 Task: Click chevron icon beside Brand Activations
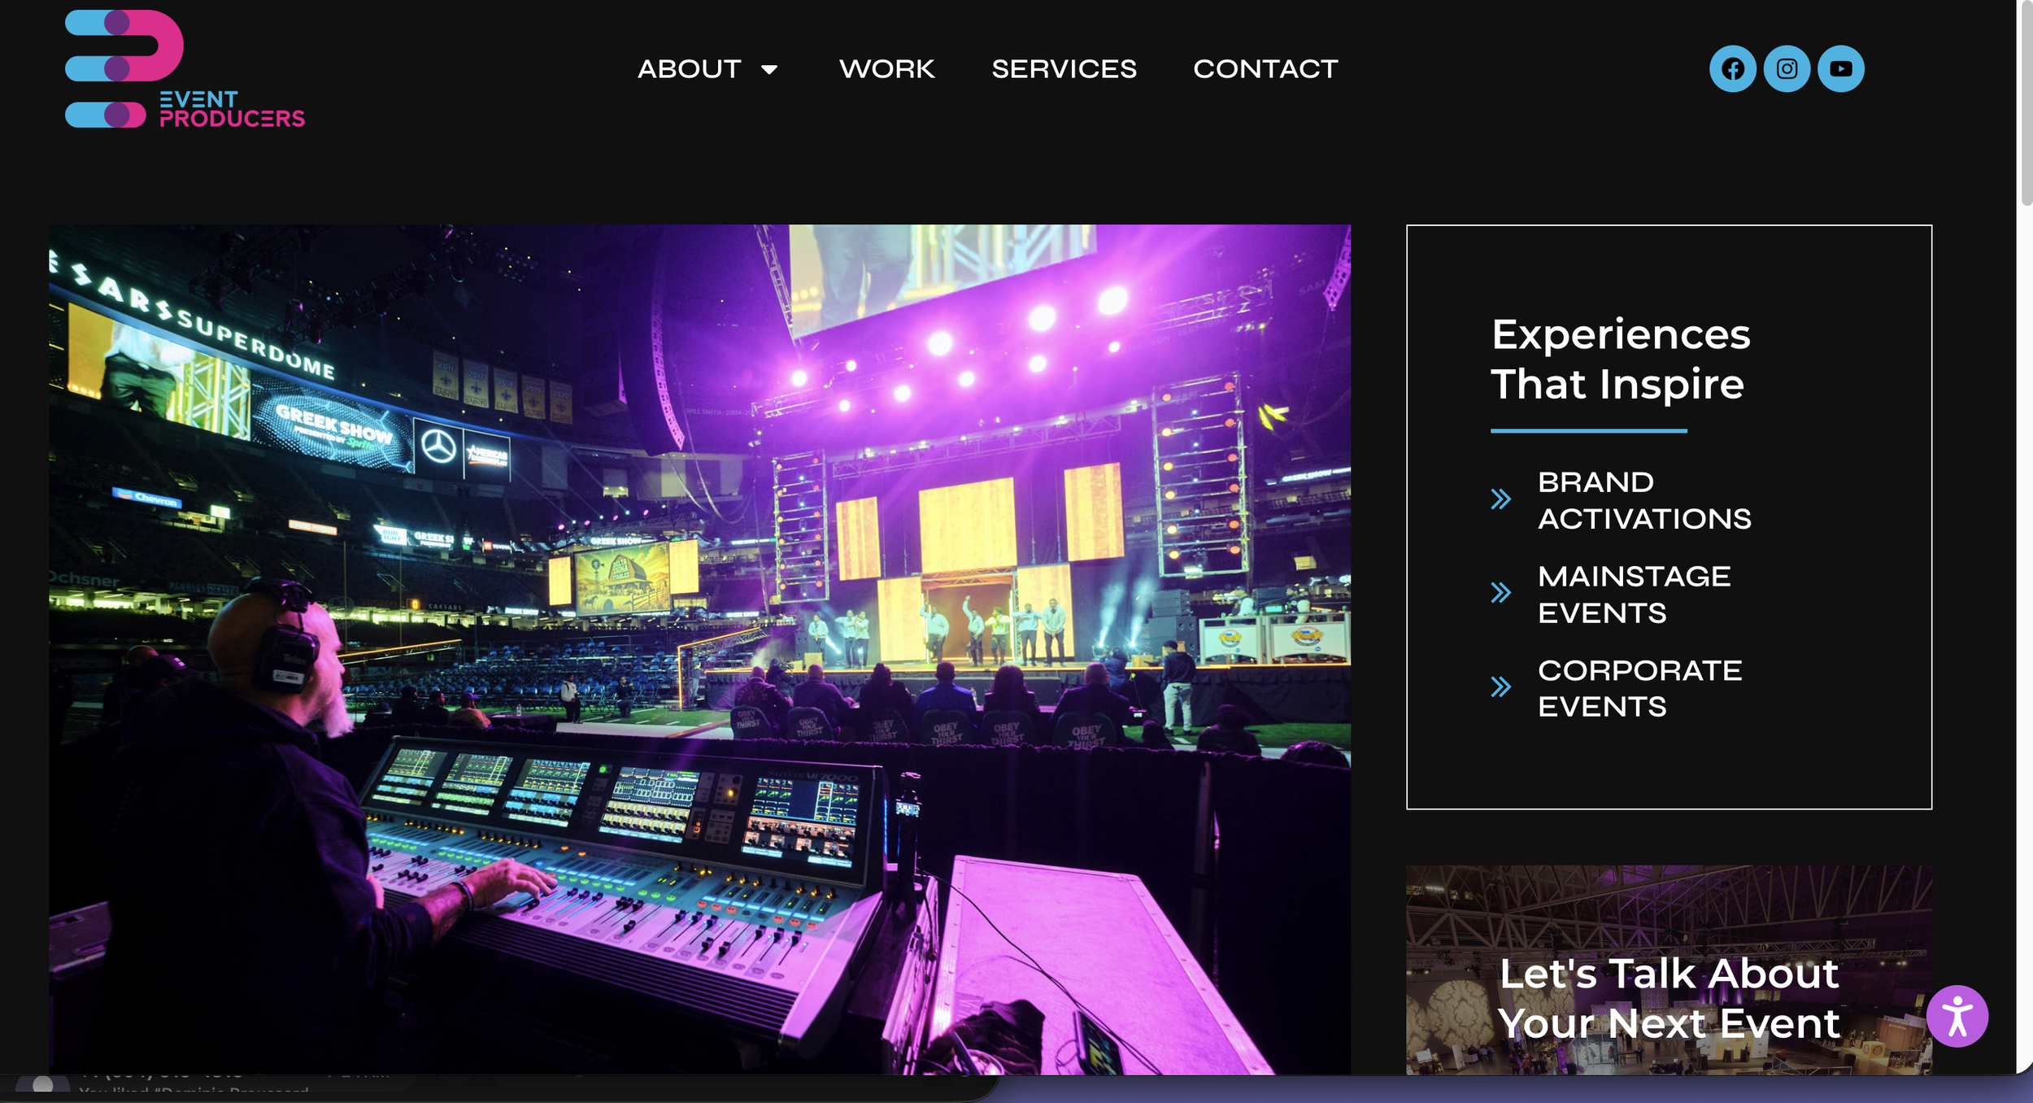click(1500, 499)
